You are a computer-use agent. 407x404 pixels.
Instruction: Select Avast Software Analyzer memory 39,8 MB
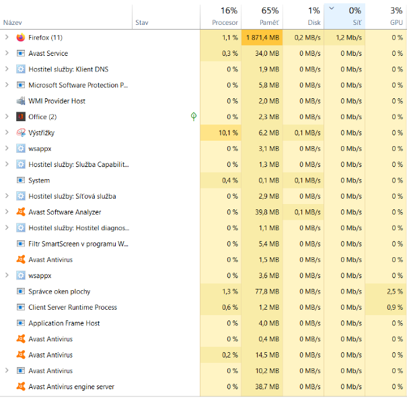[x=262, y=212]
